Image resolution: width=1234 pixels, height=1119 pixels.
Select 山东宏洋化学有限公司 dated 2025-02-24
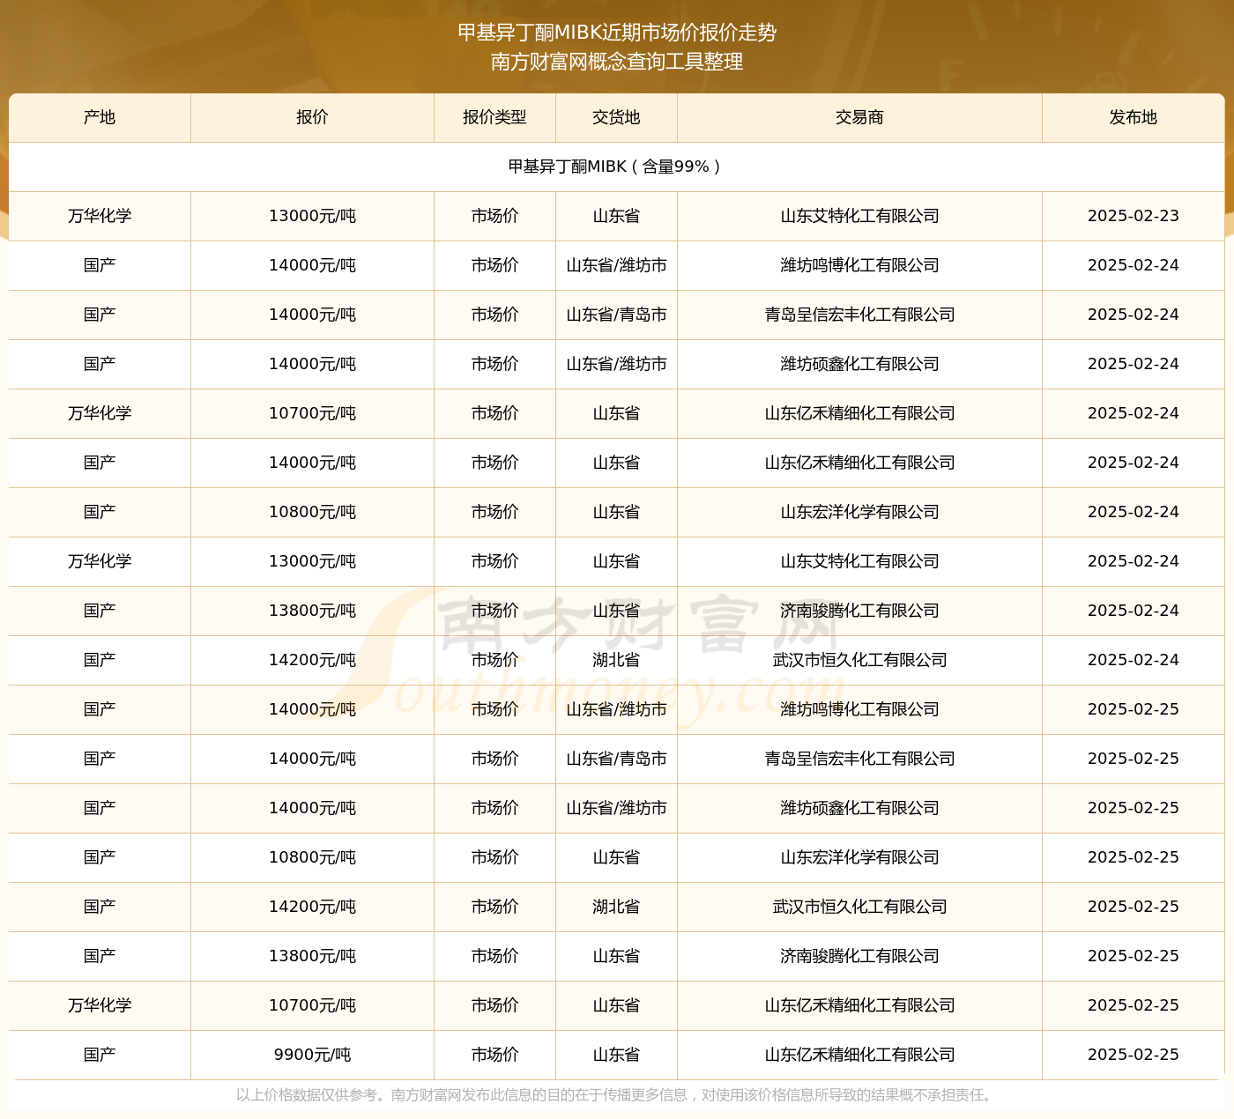coord(859,512)
